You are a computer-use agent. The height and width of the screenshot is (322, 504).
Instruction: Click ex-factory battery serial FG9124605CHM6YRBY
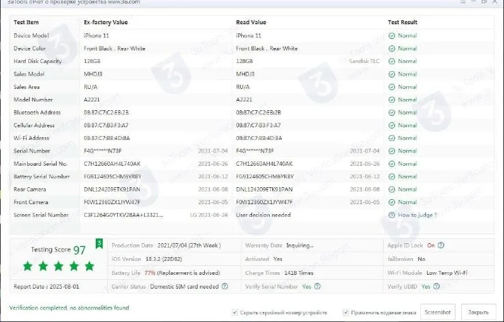(x=113, y=176)
